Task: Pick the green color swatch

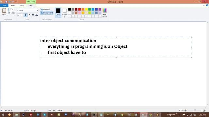Action: (90, 9)
